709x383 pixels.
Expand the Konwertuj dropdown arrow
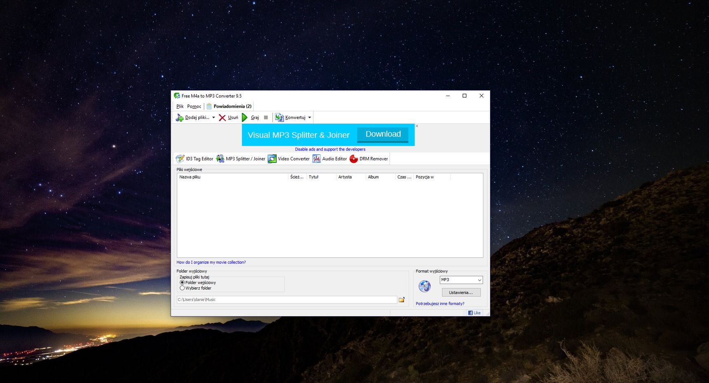coord(310,117)
